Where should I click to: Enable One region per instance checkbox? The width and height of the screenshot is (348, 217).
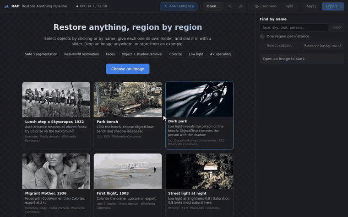click(262, 36)
